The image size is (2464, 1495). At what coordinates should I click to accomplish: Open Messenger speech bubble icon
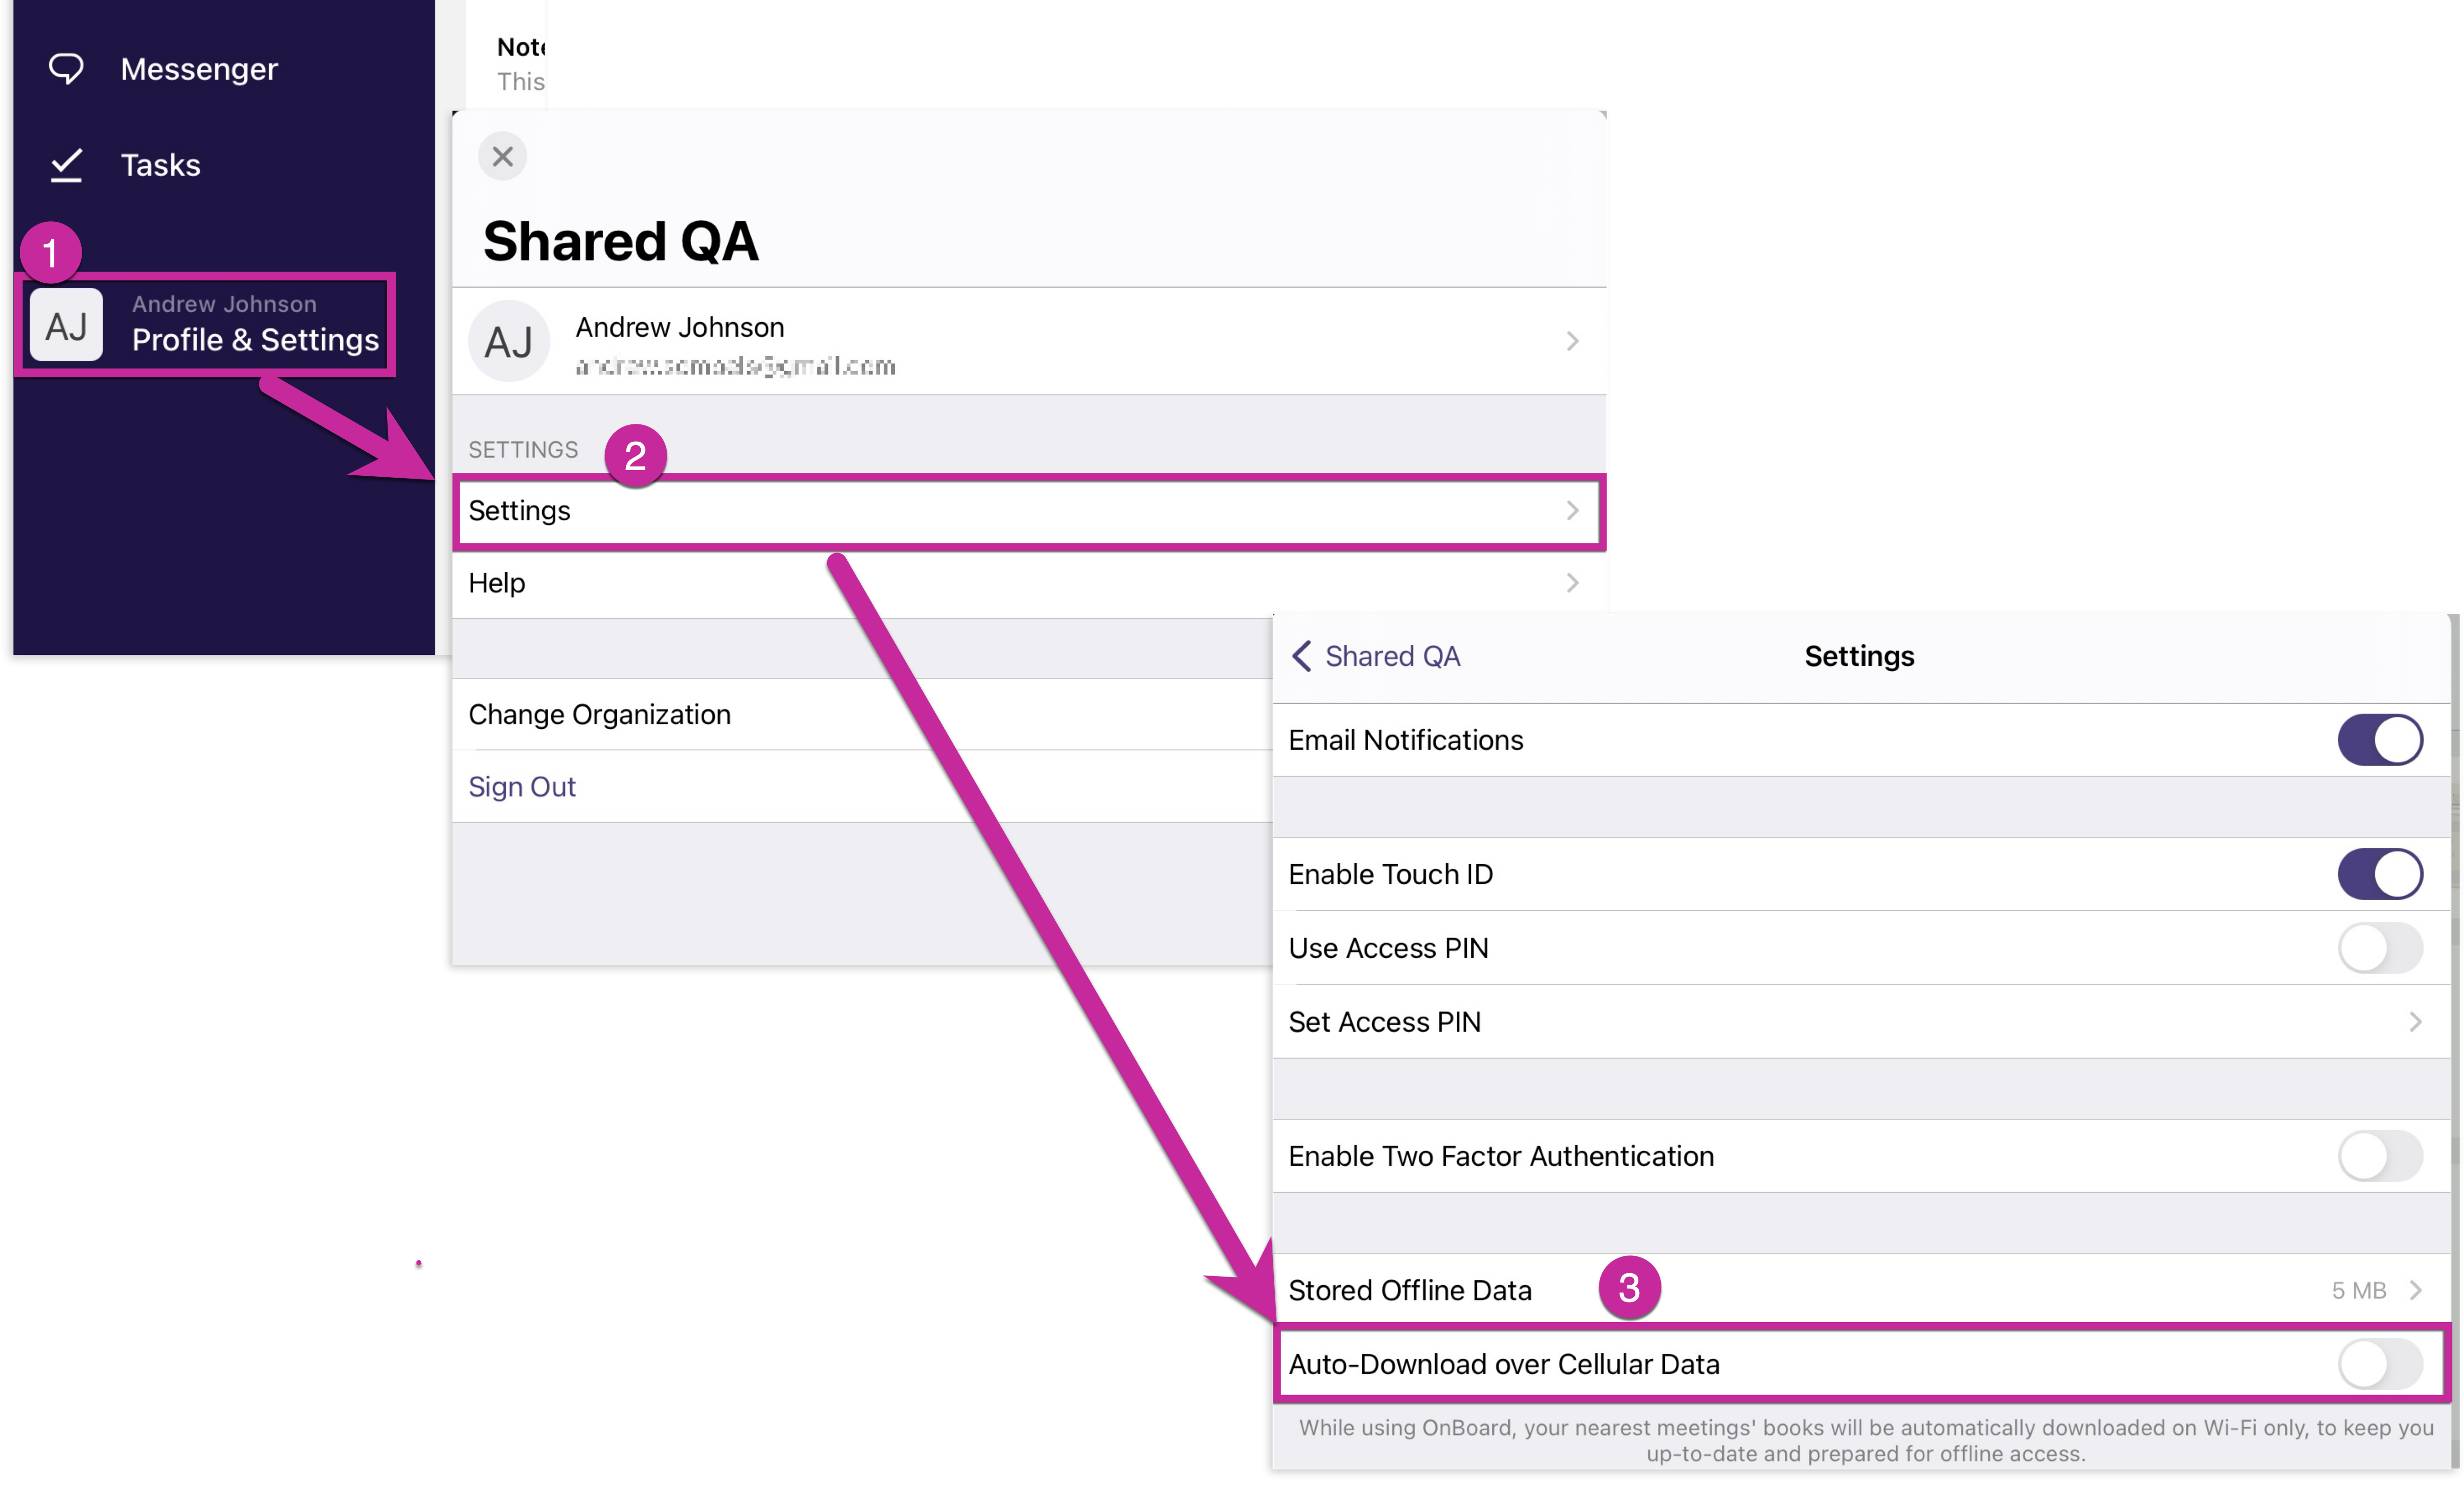(x=66, y=69)
